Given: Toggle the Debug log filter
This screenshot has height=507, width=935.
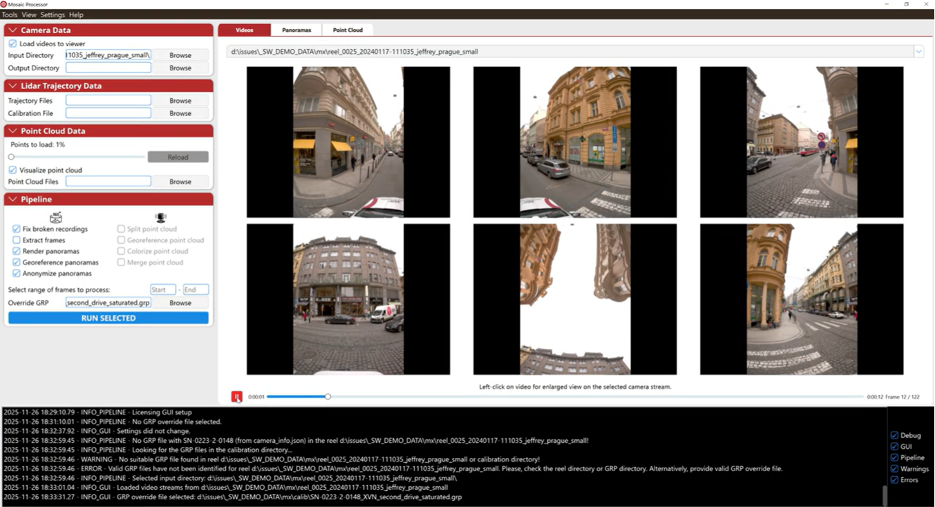Looking at the screenshot, I should click(x=894, y=435).
